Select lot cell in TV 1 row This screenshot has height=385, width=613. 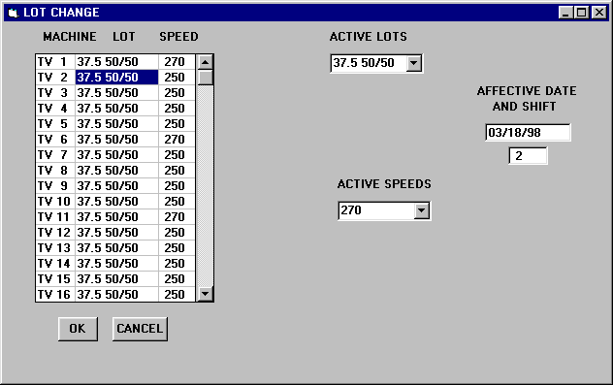point(117,62)
